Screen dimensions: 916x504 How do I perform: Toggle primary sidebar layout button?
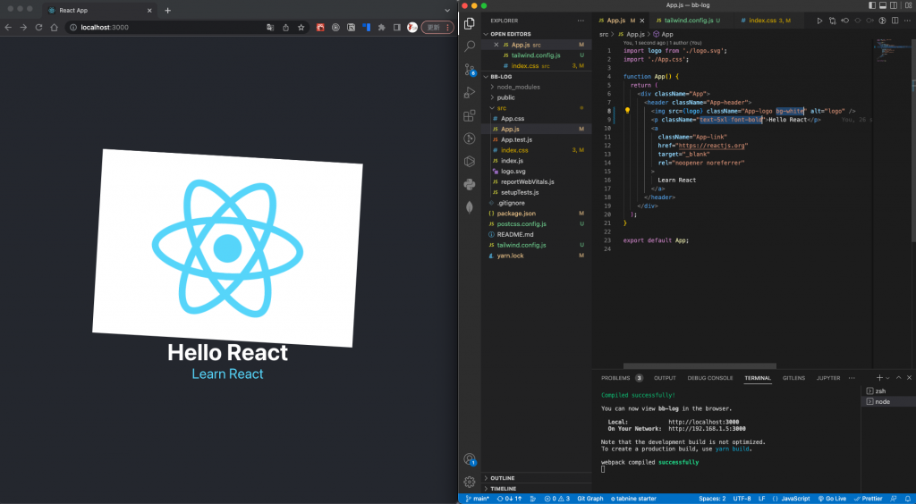coord(871,5)
